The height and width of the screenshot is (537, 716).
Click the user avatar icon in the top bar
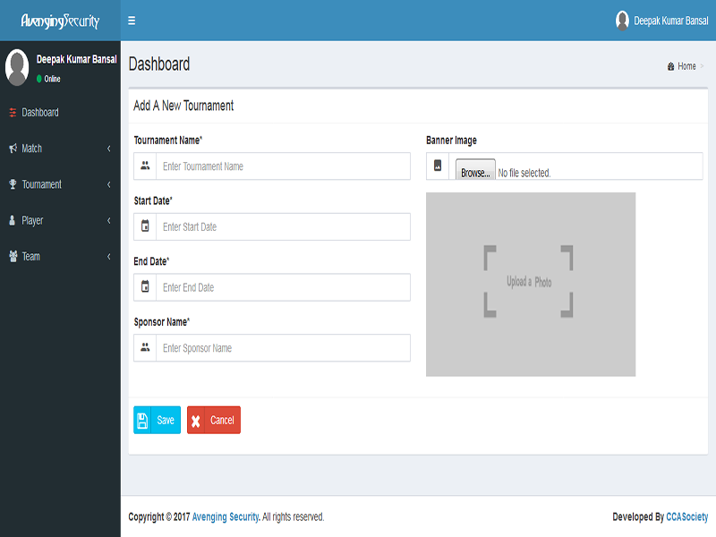(622, 21)
